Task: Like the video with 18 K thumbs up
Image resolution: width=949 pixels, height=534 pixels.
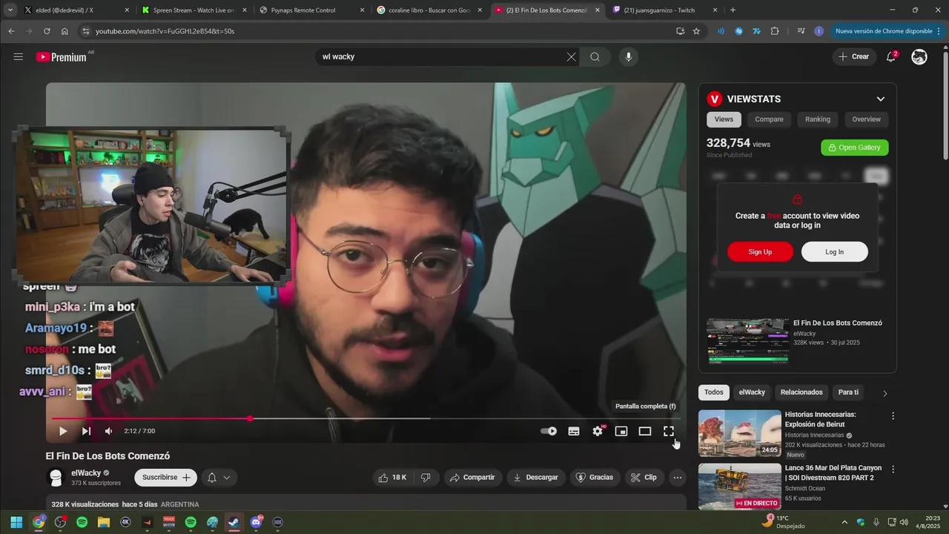Action: click(x=392, y=478)
